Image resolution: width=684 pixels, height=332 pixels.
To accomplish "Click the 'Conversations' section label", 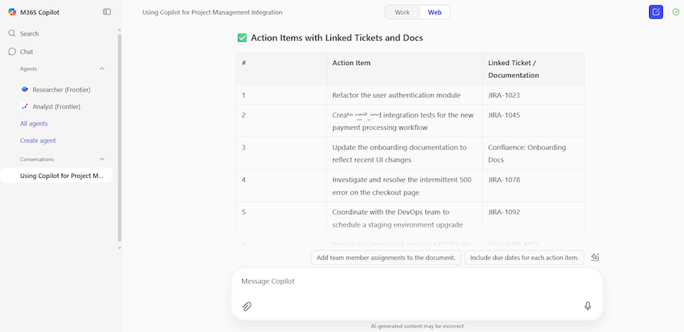I will click(37, 159).
